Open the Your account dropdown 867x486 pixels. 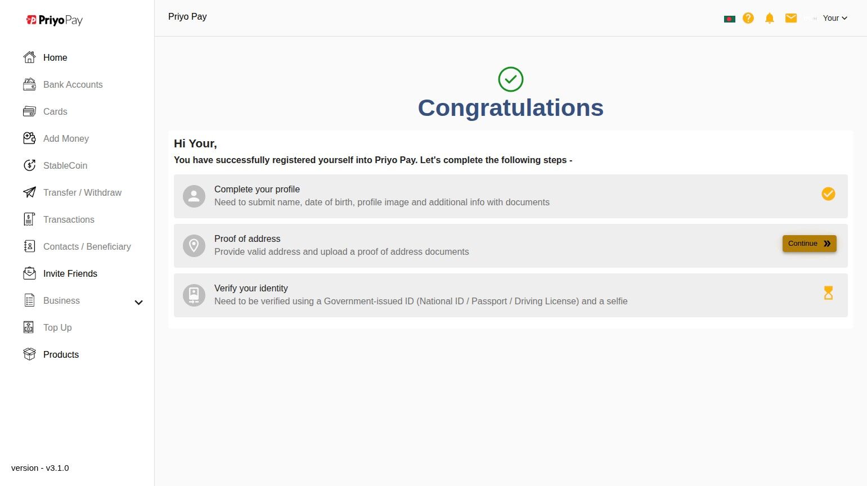coord(835,18)
